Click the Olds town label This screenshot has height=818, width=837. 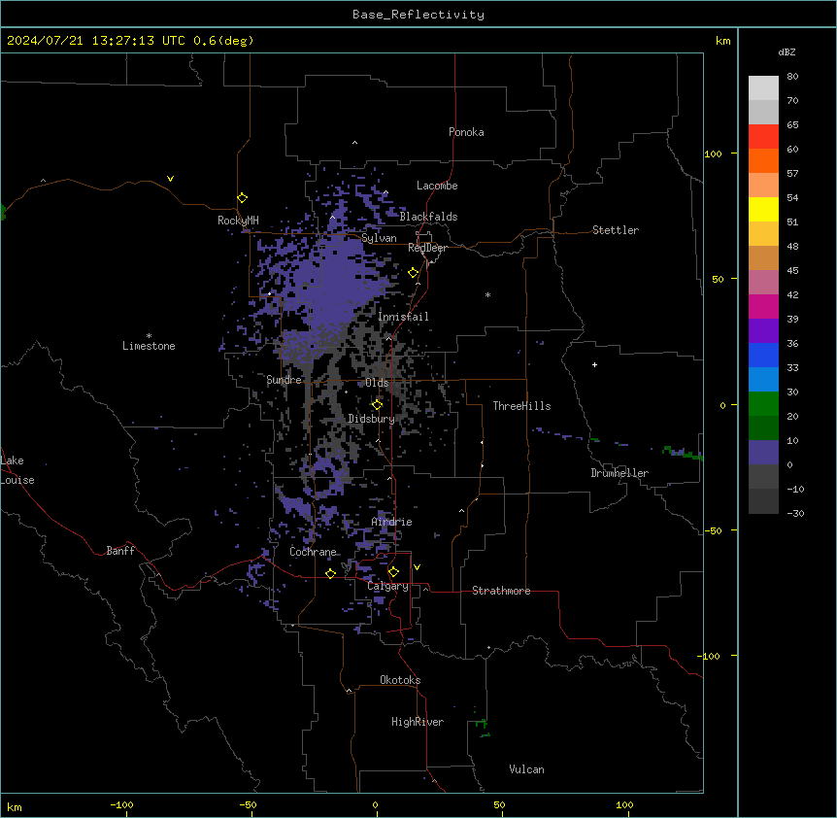[x=377, y=383]
